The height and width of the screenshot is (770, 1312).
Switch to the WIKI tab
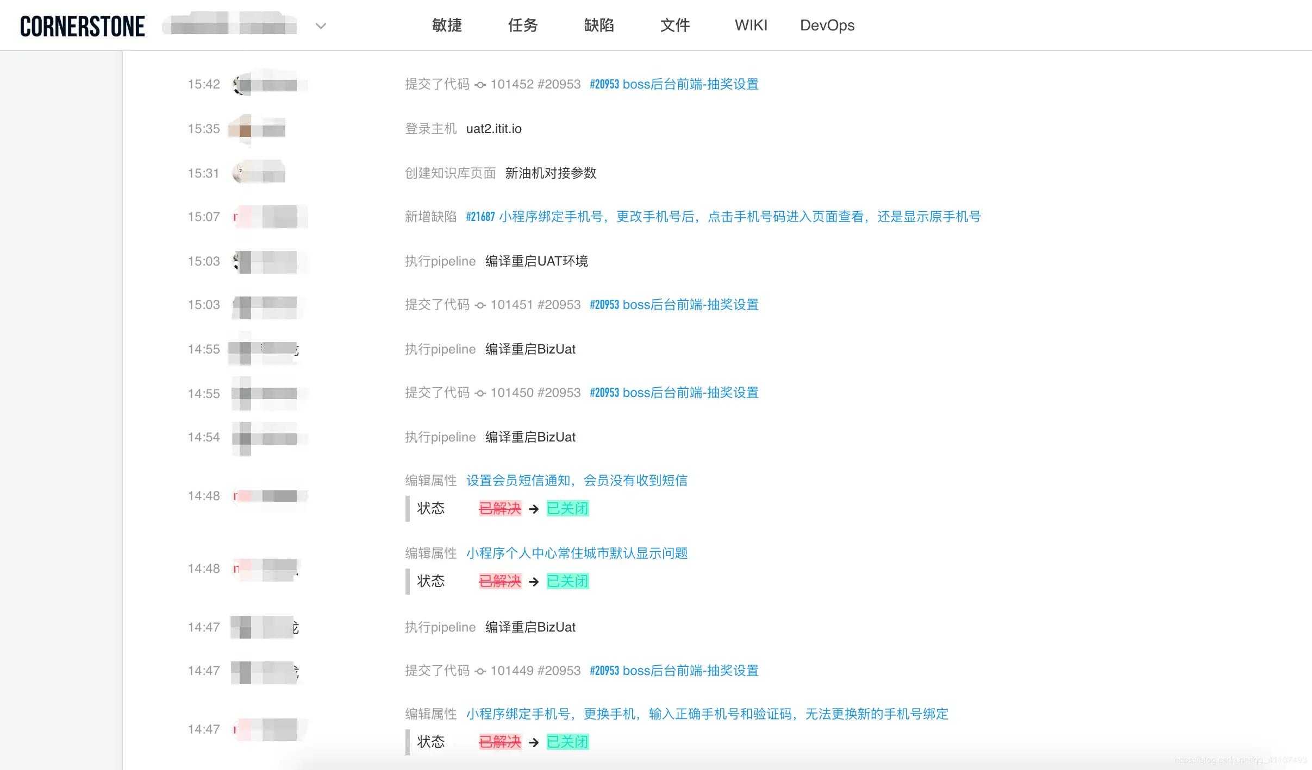751,25
